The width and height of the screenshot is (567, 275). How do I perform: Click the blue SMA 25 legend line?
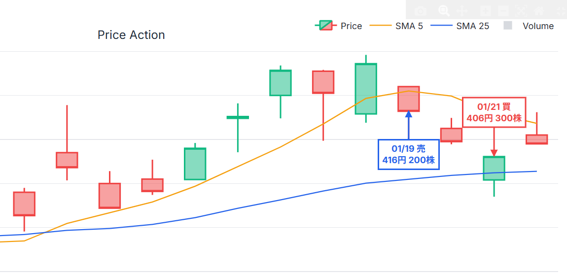[441, 26]
